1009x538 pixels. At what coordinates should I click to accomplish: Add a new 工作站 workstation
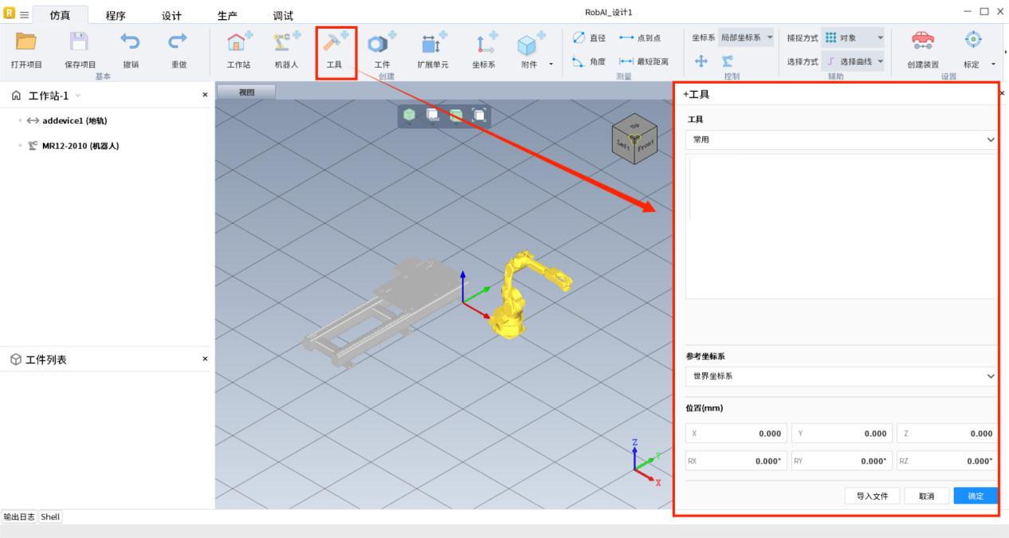(238, 44)
